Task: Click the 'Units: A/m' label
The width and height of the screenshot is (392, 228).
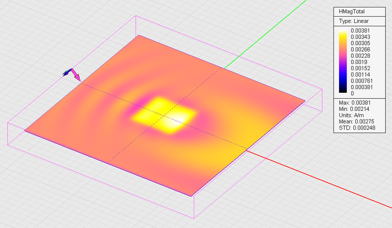Action: (x=351, y=115)
